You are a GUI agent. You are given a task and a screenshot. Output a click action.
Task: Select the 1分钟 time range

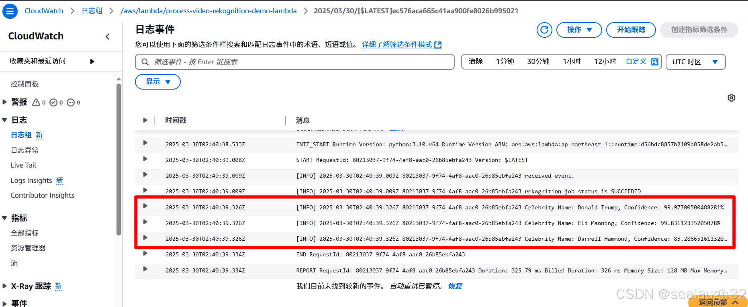click(505, 61)
